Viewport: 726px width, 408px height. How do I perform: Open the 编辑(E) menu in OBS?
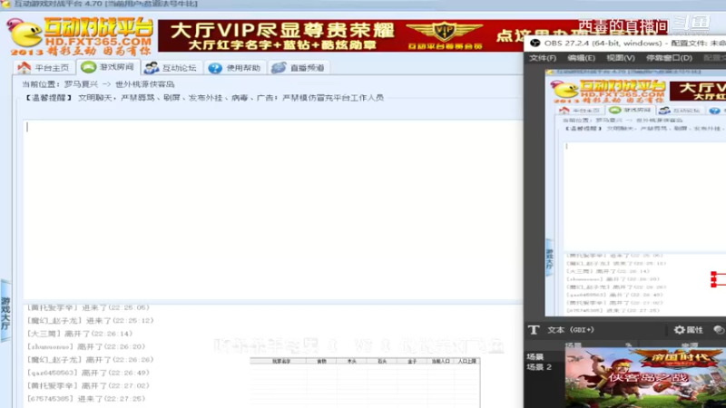click(x=581, y=58)
